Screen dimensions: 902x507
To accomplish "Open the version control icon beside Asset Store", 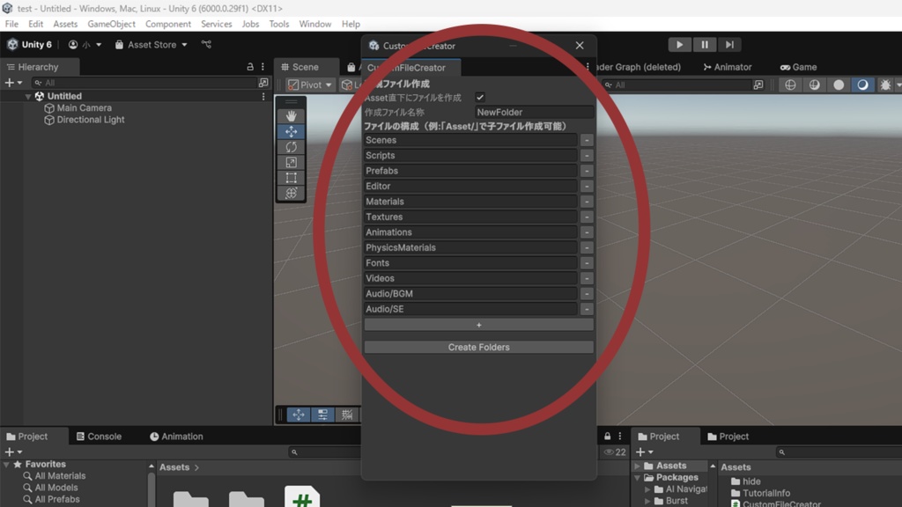I will click(x=206, y=44).
